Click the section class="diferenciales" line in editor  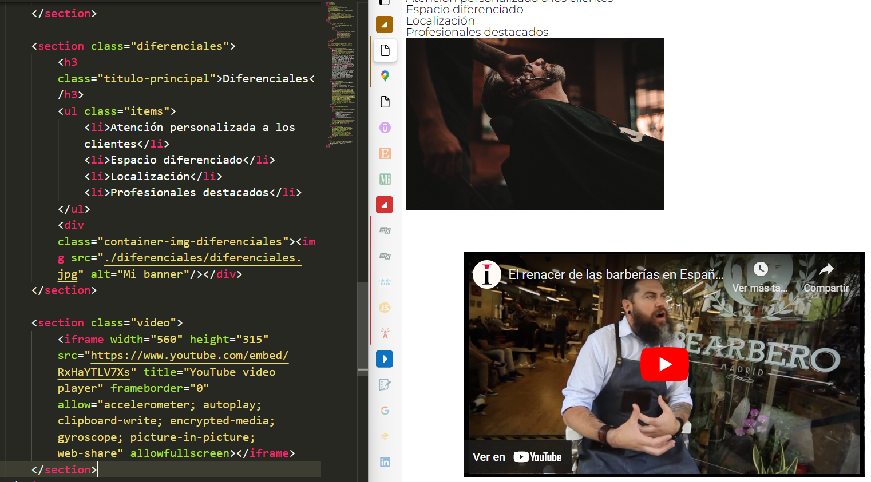pyautogui.click(x=133, y=46)
